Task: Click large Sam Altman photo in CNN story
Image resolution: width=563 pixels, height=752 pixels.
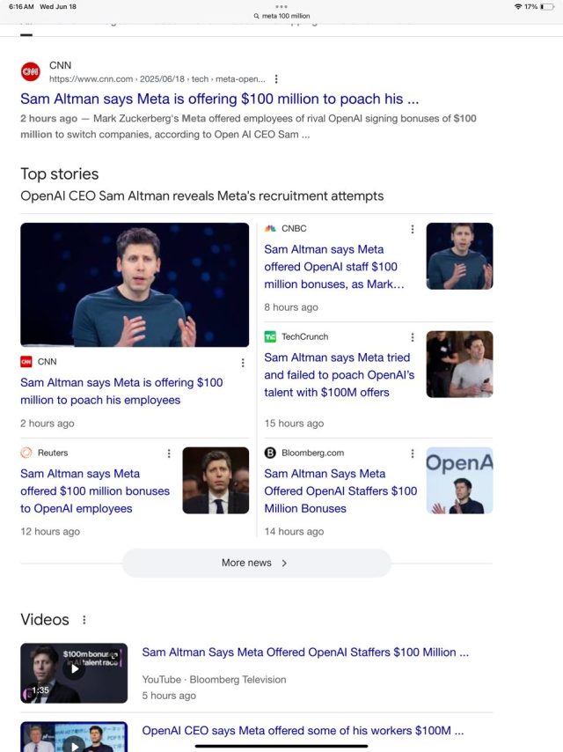Action: coord(135,284)
